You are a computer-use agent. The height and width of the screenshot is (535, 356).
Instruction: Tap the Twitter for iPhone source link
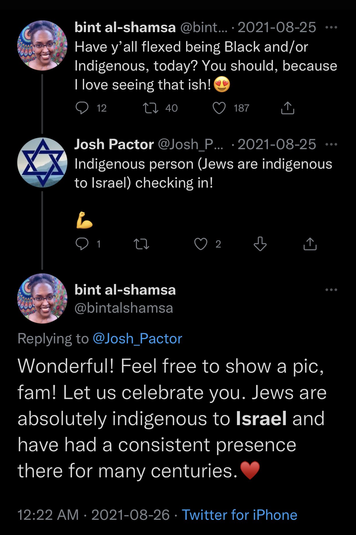[240, 515]
